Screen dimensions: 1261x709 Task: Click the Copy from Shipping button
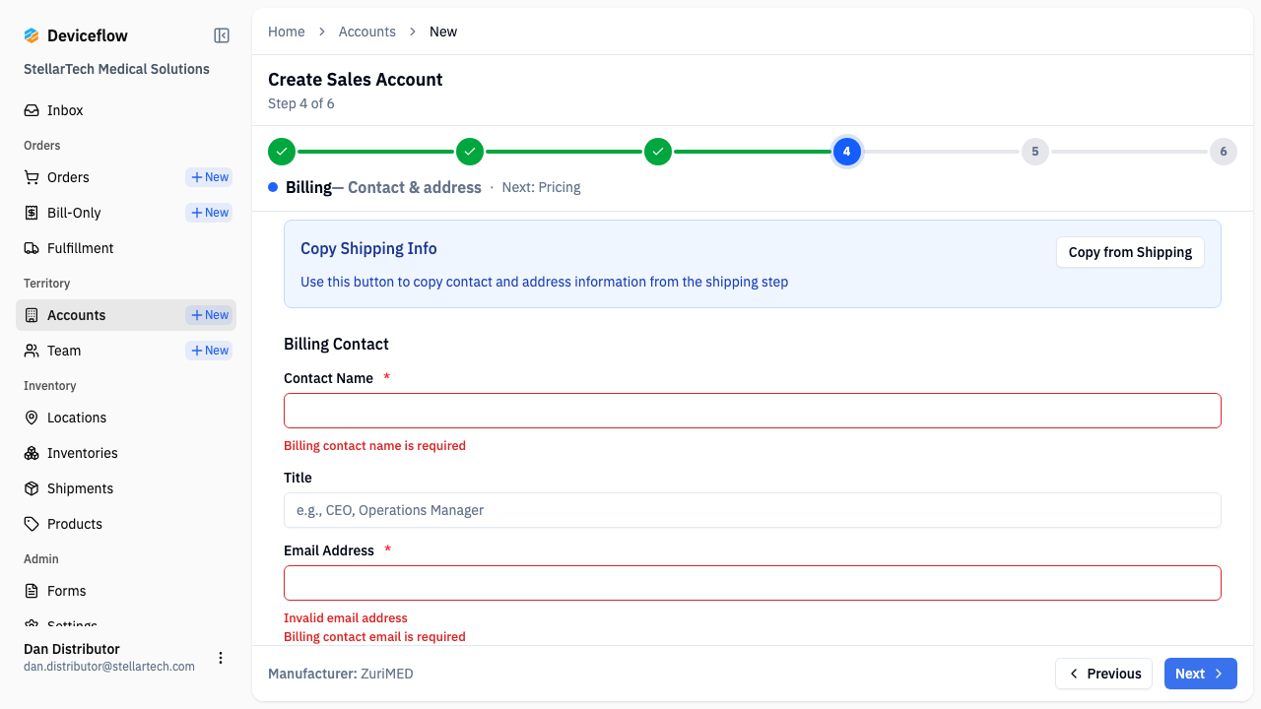[x=1130, y=252]
